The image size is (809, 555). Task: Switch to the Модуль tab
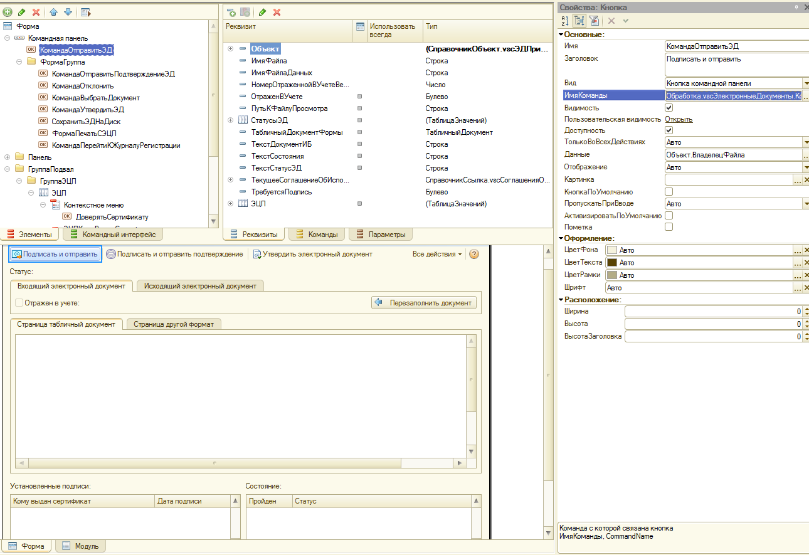[x=81, y=546]
